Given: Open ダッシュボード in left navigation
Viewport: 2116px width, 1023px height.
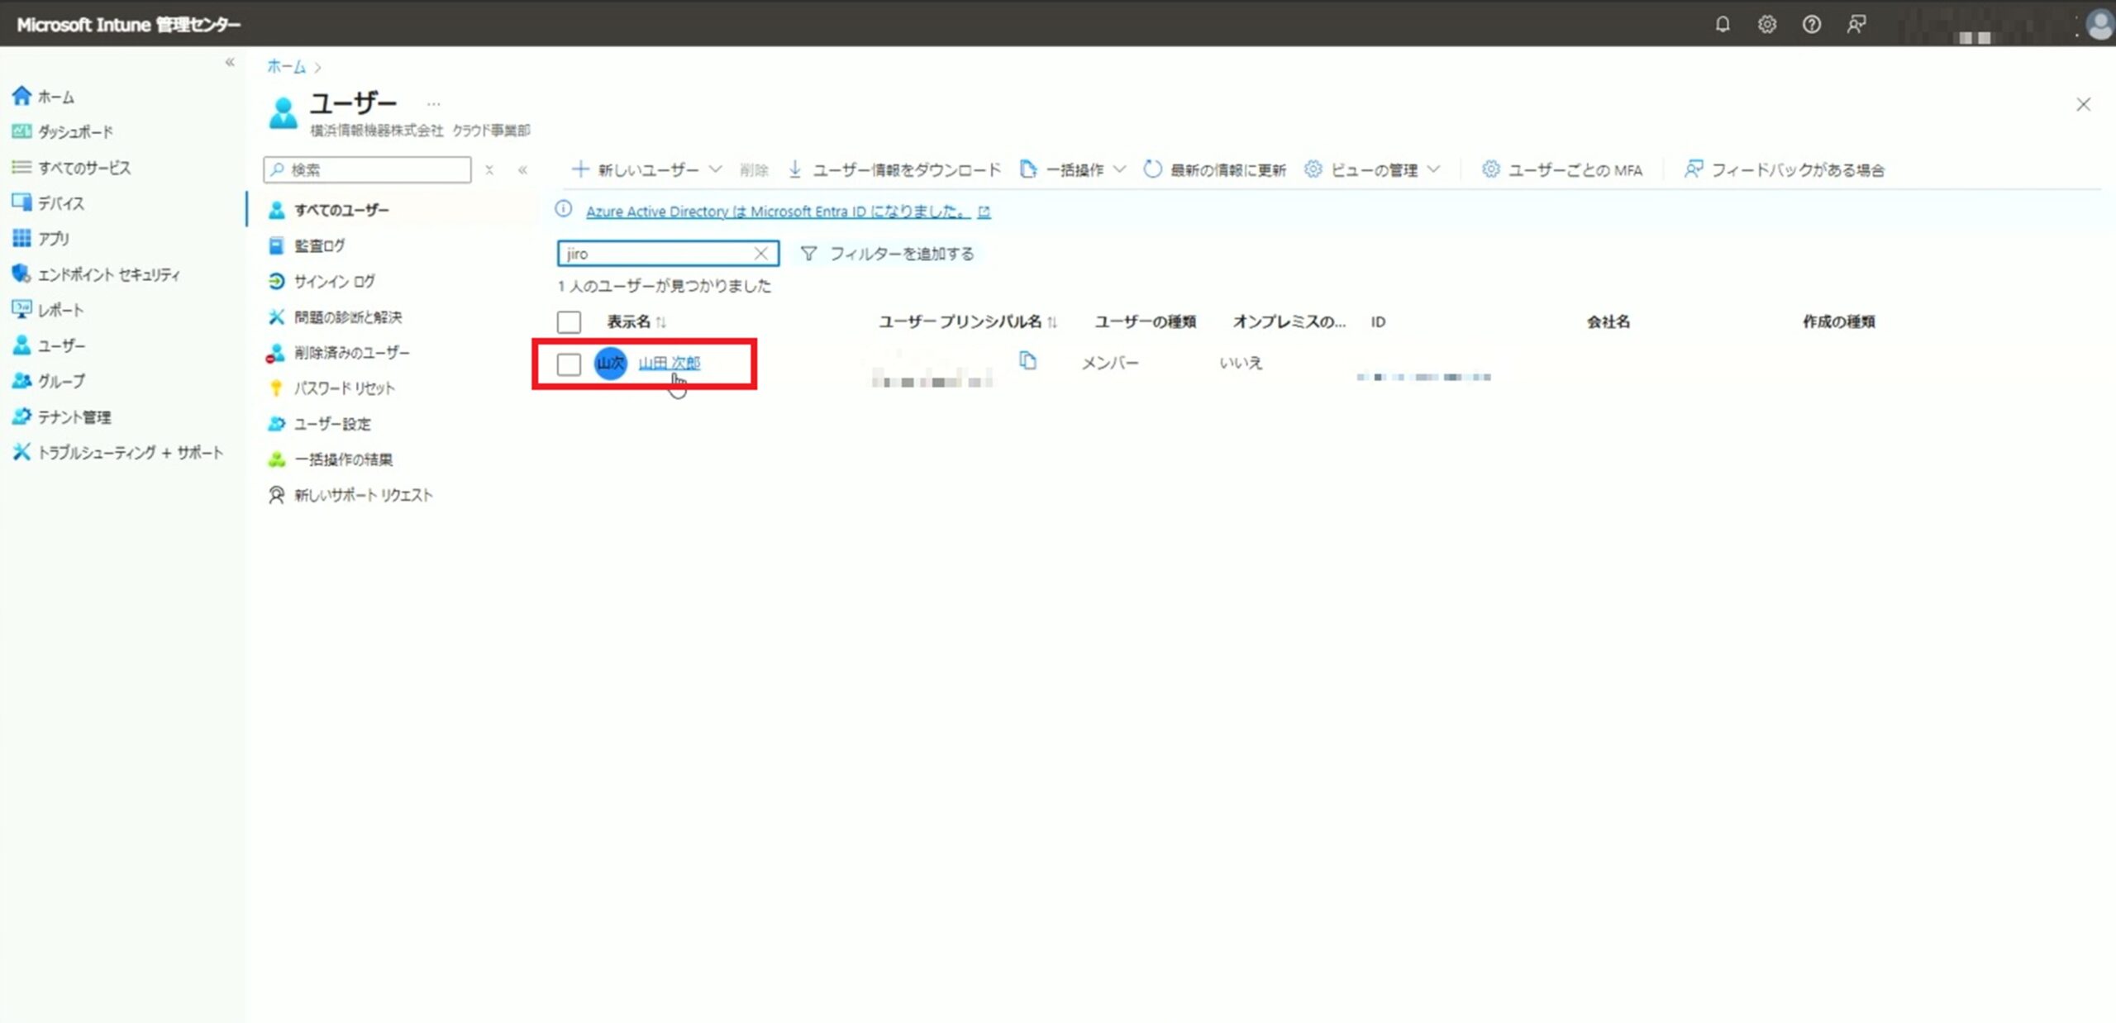Looking at the screenshot, I should (x=74, y=132).
